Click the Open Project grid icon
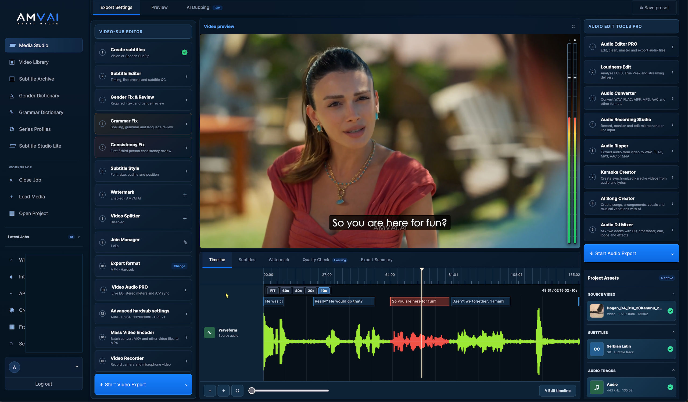 click(12, 213)
